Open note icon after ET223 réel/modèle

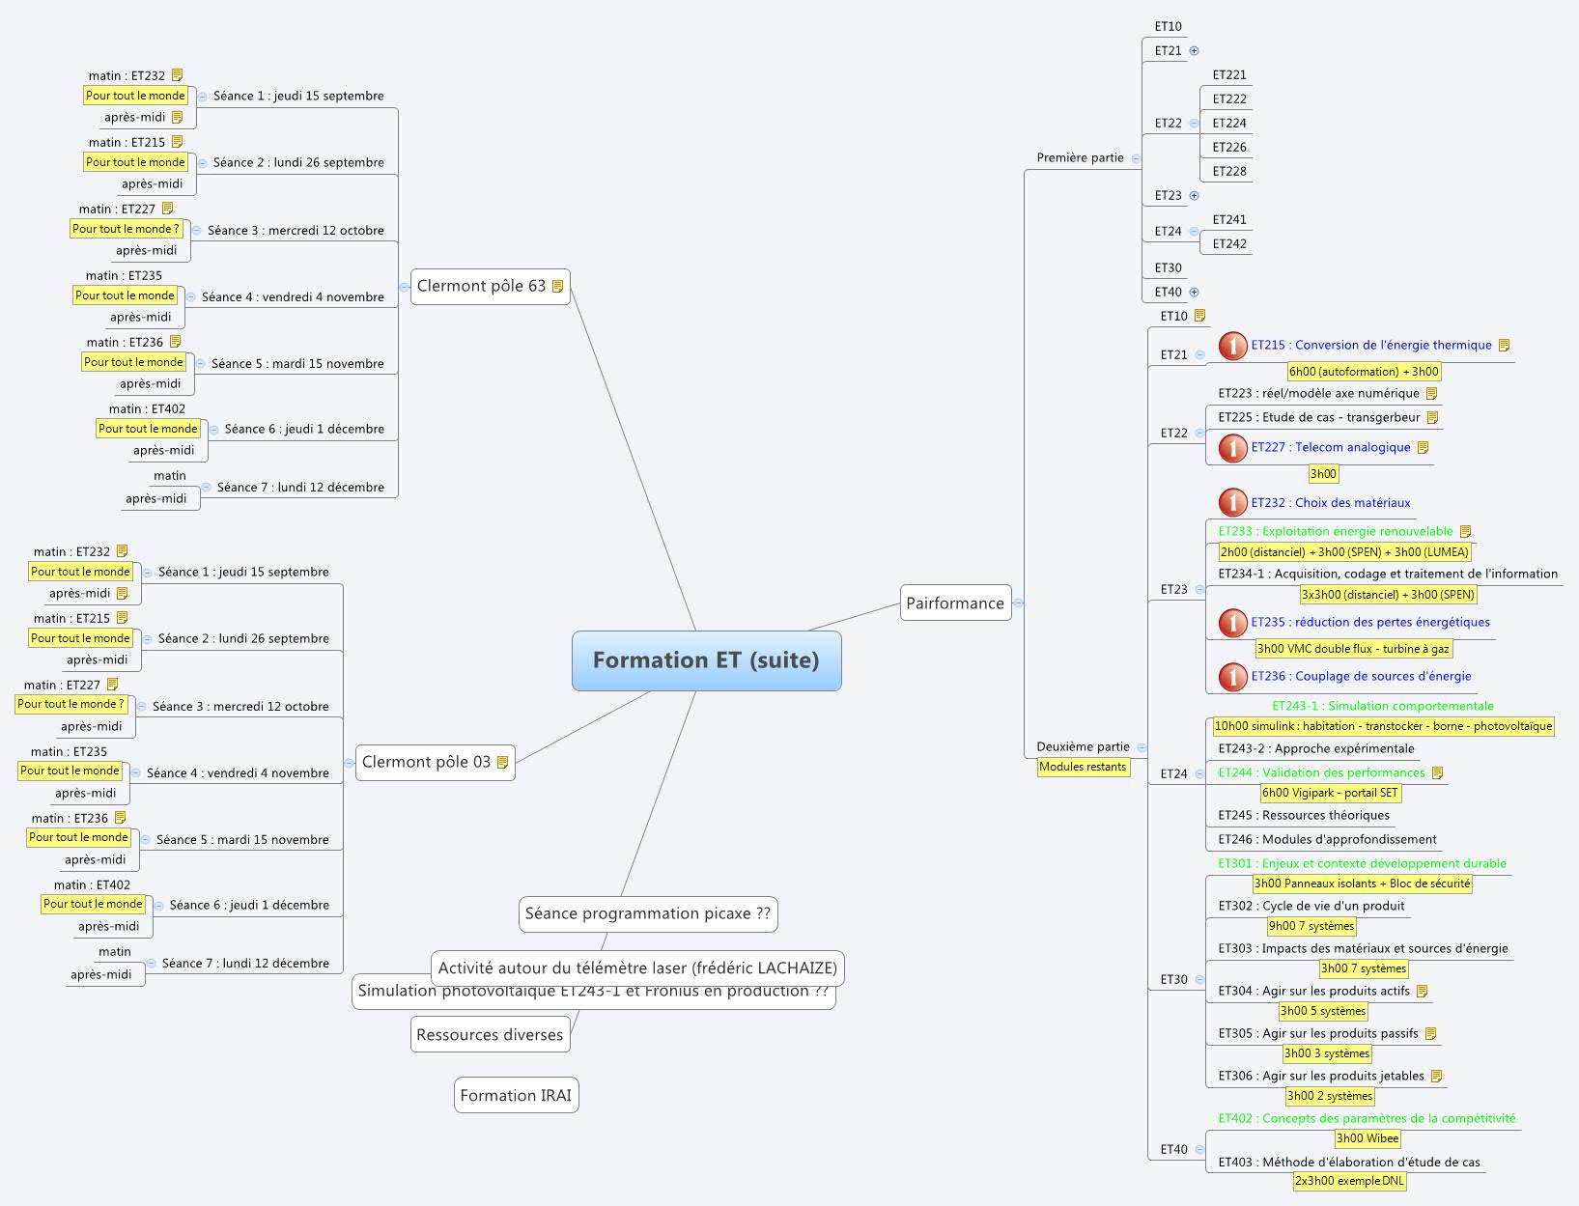pos(1432,394)
